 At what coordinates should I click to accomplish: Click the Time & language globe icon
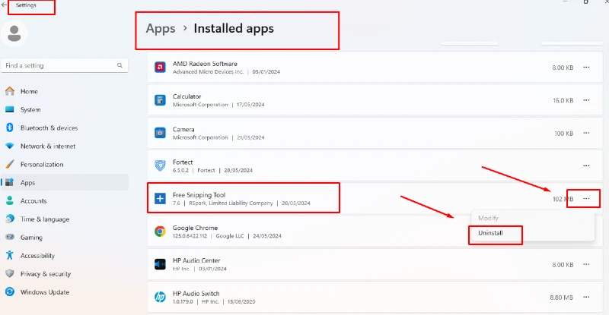(x=10, y=219)
